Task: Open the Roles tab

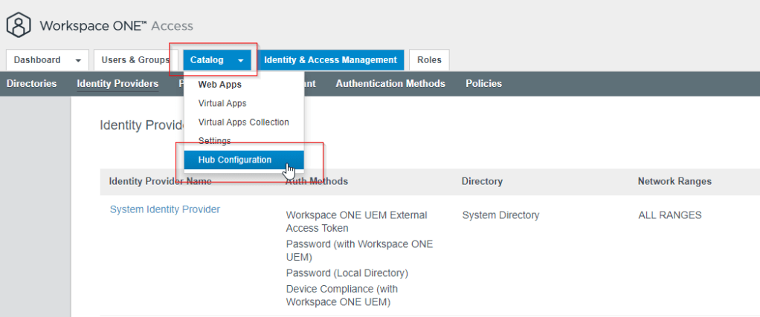Action: pos(429,60)
